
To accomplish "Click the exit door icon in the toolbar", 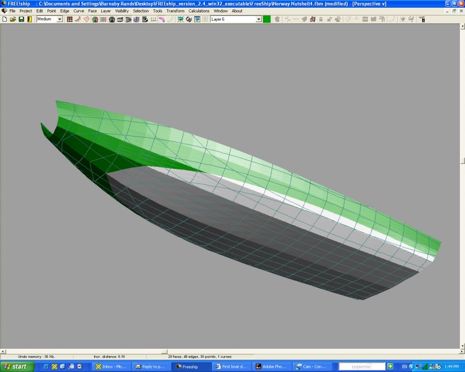I will [29, 19].
